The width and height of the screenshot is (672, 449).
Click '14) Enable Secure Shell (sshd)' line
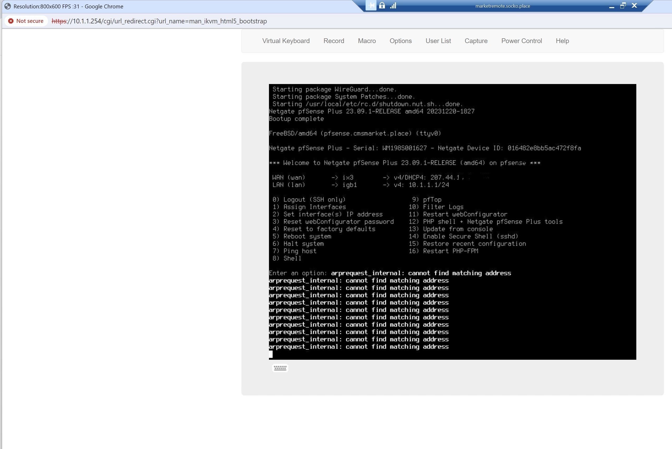pos(463,236)
